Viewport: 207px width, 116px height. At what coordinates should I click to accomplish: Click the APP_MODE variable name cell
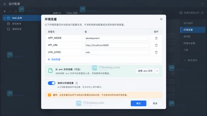(64, 38)
